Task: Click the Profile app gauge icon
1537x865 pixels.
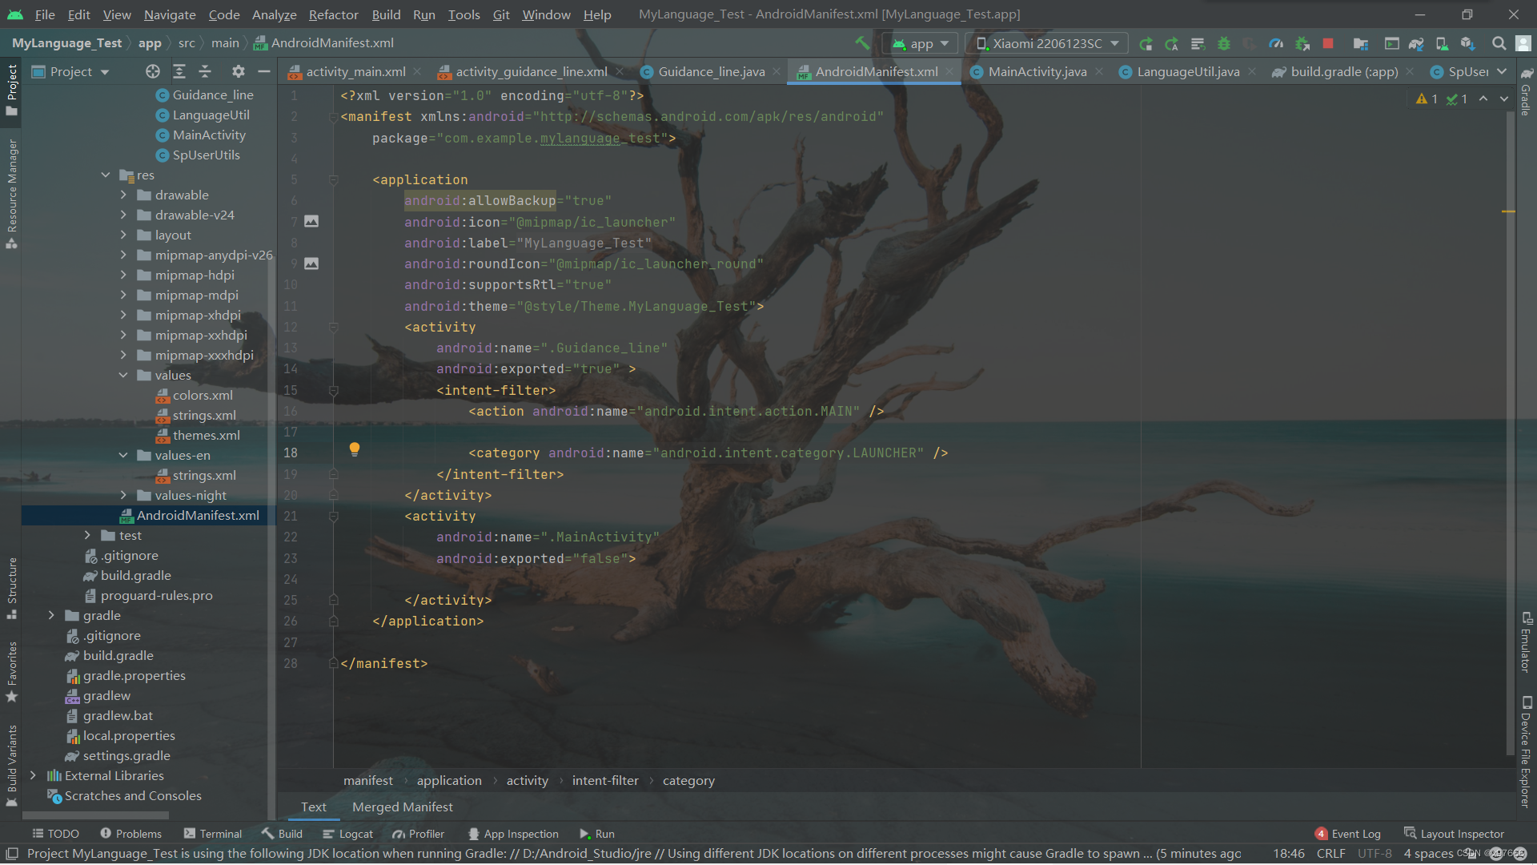Action: [x=1276, y=43]
